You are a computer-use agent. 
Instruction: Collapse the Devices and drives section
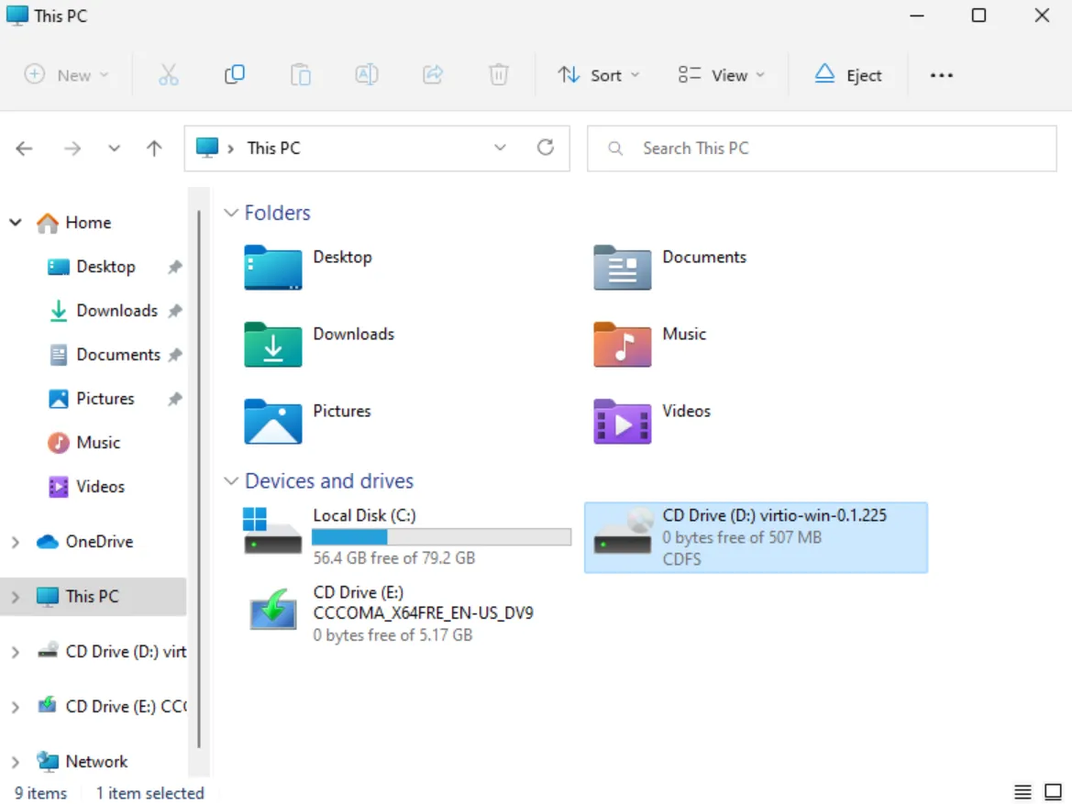coord(230,480)
